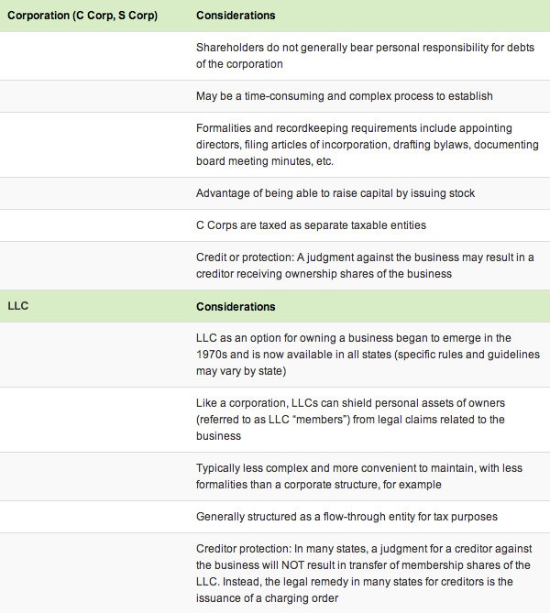
Task: Click the "raise capital by issuing stock" row
Action: point(335,192)
